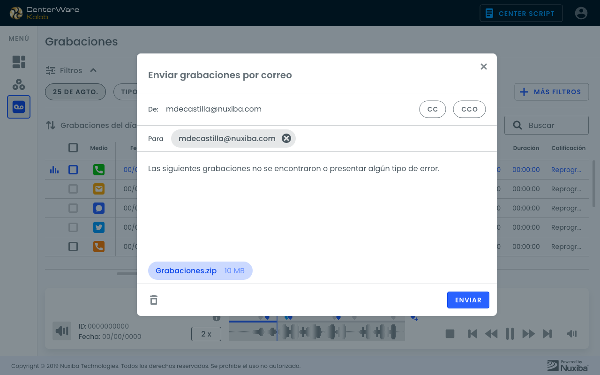Click the blue chat media icon
This screenshot has width=600, height=375.
[x=99, y=208]
